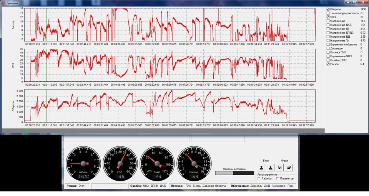Click the 1500 digital readout on RPM gauge
Screen dimensions: 369x196
click(x=83, y=177)
